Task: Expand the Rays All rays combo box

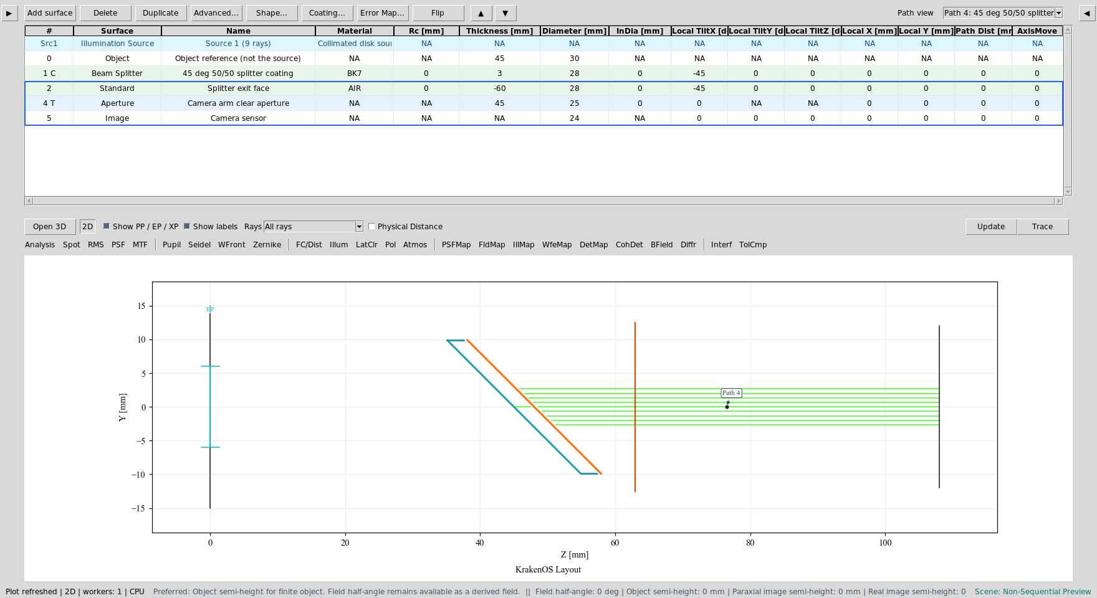Action: pos(313,227)
